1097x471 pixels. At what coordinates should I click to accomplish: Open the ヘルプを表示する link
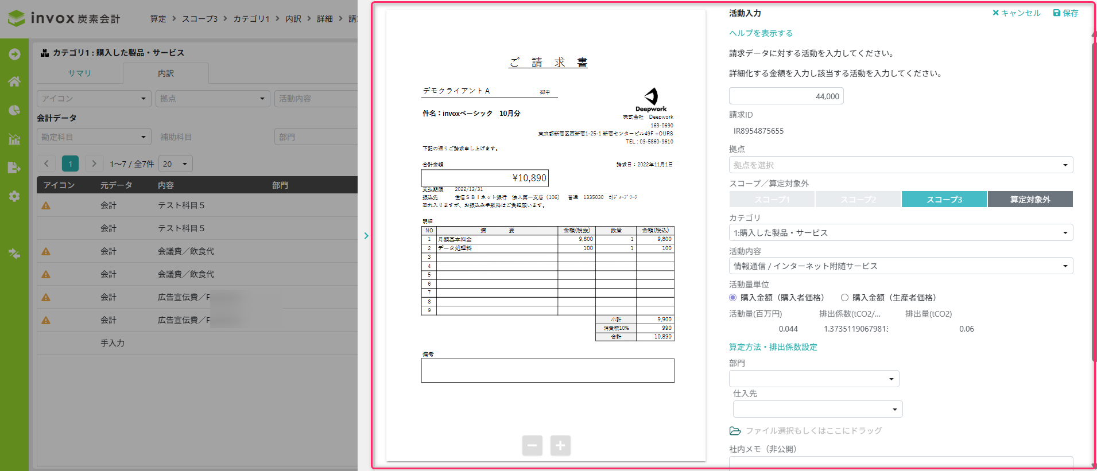(x=761, y=33)
